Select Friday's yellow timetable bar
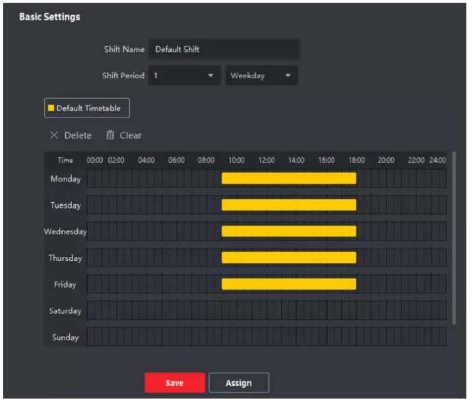The image size is (467, 399). pos(289,284)
